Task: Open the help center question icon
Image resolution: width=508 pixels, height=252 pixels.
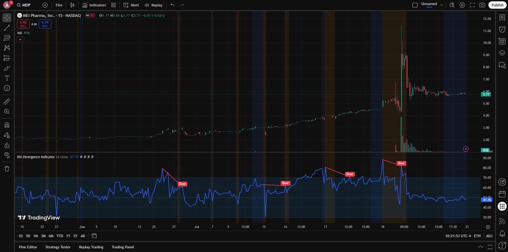Action: [502, 245]
